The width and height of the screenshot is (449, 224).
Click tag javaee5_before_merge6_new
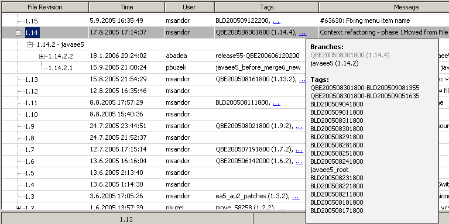coord(258,67)
